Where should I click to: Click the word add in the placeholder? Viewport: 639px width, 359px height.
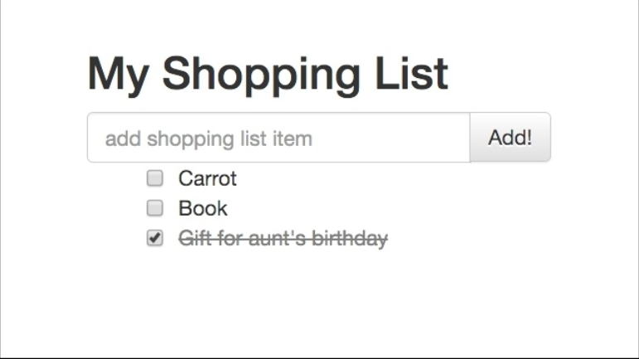(123, 138)
